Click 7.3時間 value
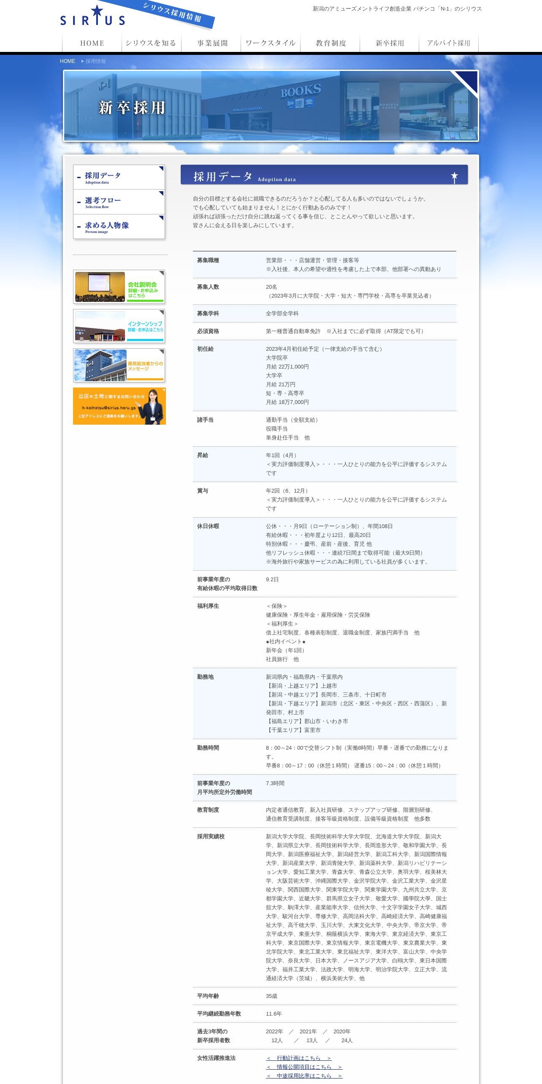 (275, 783)
